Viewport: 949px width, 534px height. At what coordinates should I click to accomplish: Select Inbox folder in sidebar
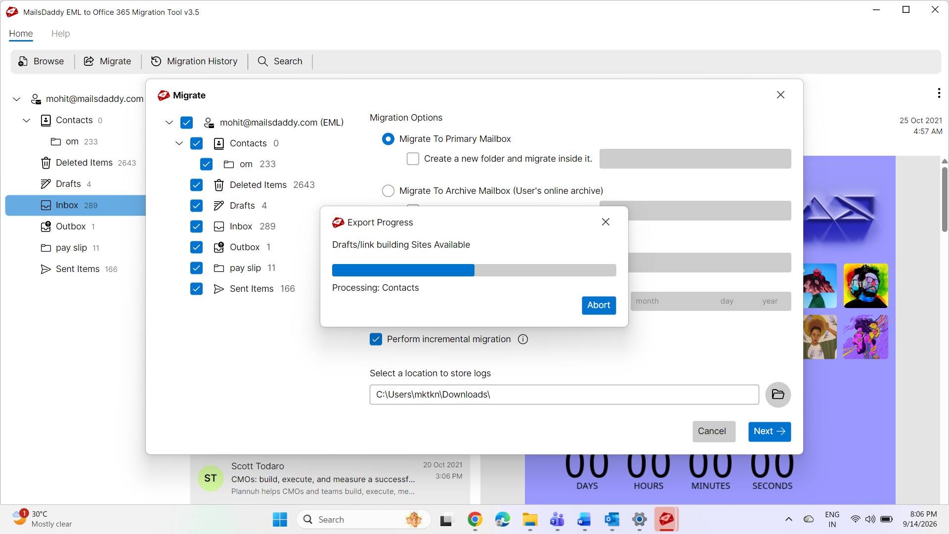coord(76,205)
